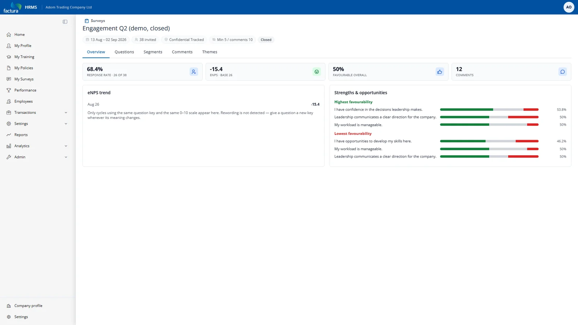Open the AO user avatar menu
578x325 pixels.
pos(569,7)
